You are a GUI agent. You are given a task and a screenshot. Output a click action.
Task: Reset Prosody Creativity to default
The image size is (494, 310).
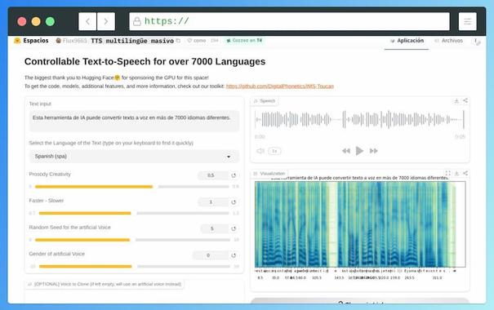click(234, 175)
